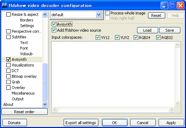Select Borders under Resize & aspect
186x128 pixels.
(27, 20)
